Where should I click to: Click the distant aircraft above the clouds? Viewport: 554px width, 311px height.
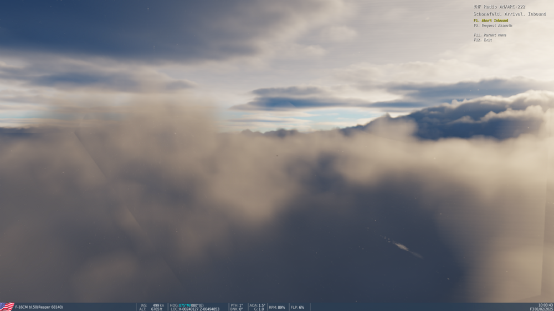277,155
